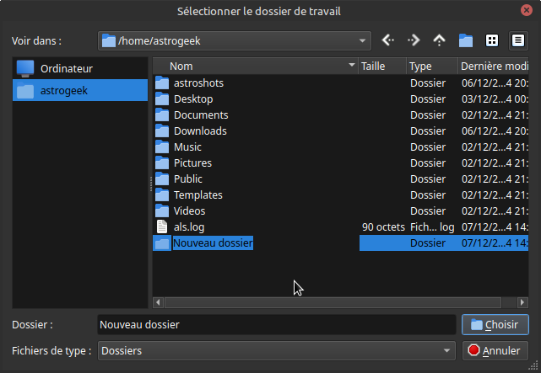Image resolution: width=541 pixels, height=373 pixels.
Task: Open the path dropdown /home/astrogeek
Action: point(235,40)
